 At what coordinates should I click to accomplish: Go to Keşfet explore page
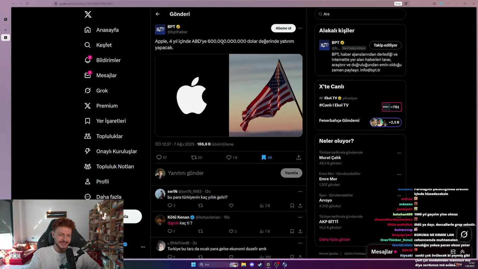pos(98,45)
